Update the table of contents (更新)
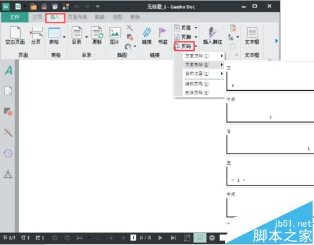This screenshot has height=245, width=314. tap(97, 35)
